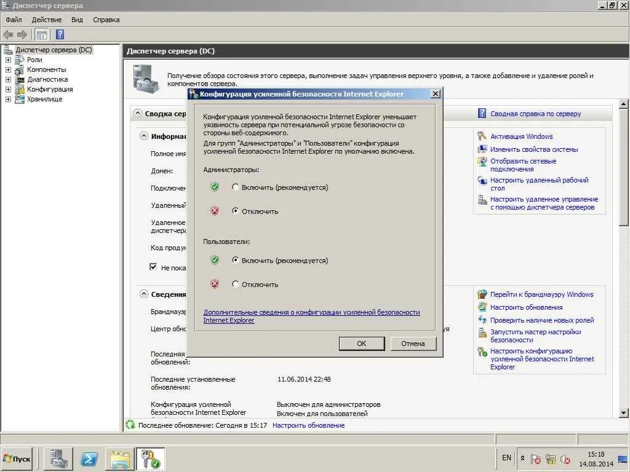Click the vertical scrollbar thumb

[x=623, y=167]
